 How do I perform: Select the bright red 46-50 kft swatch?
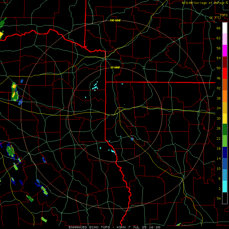(x=225, y=73)
